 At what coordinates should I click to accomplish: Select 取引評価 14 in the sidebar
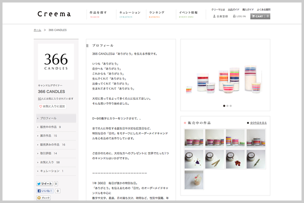56,153
